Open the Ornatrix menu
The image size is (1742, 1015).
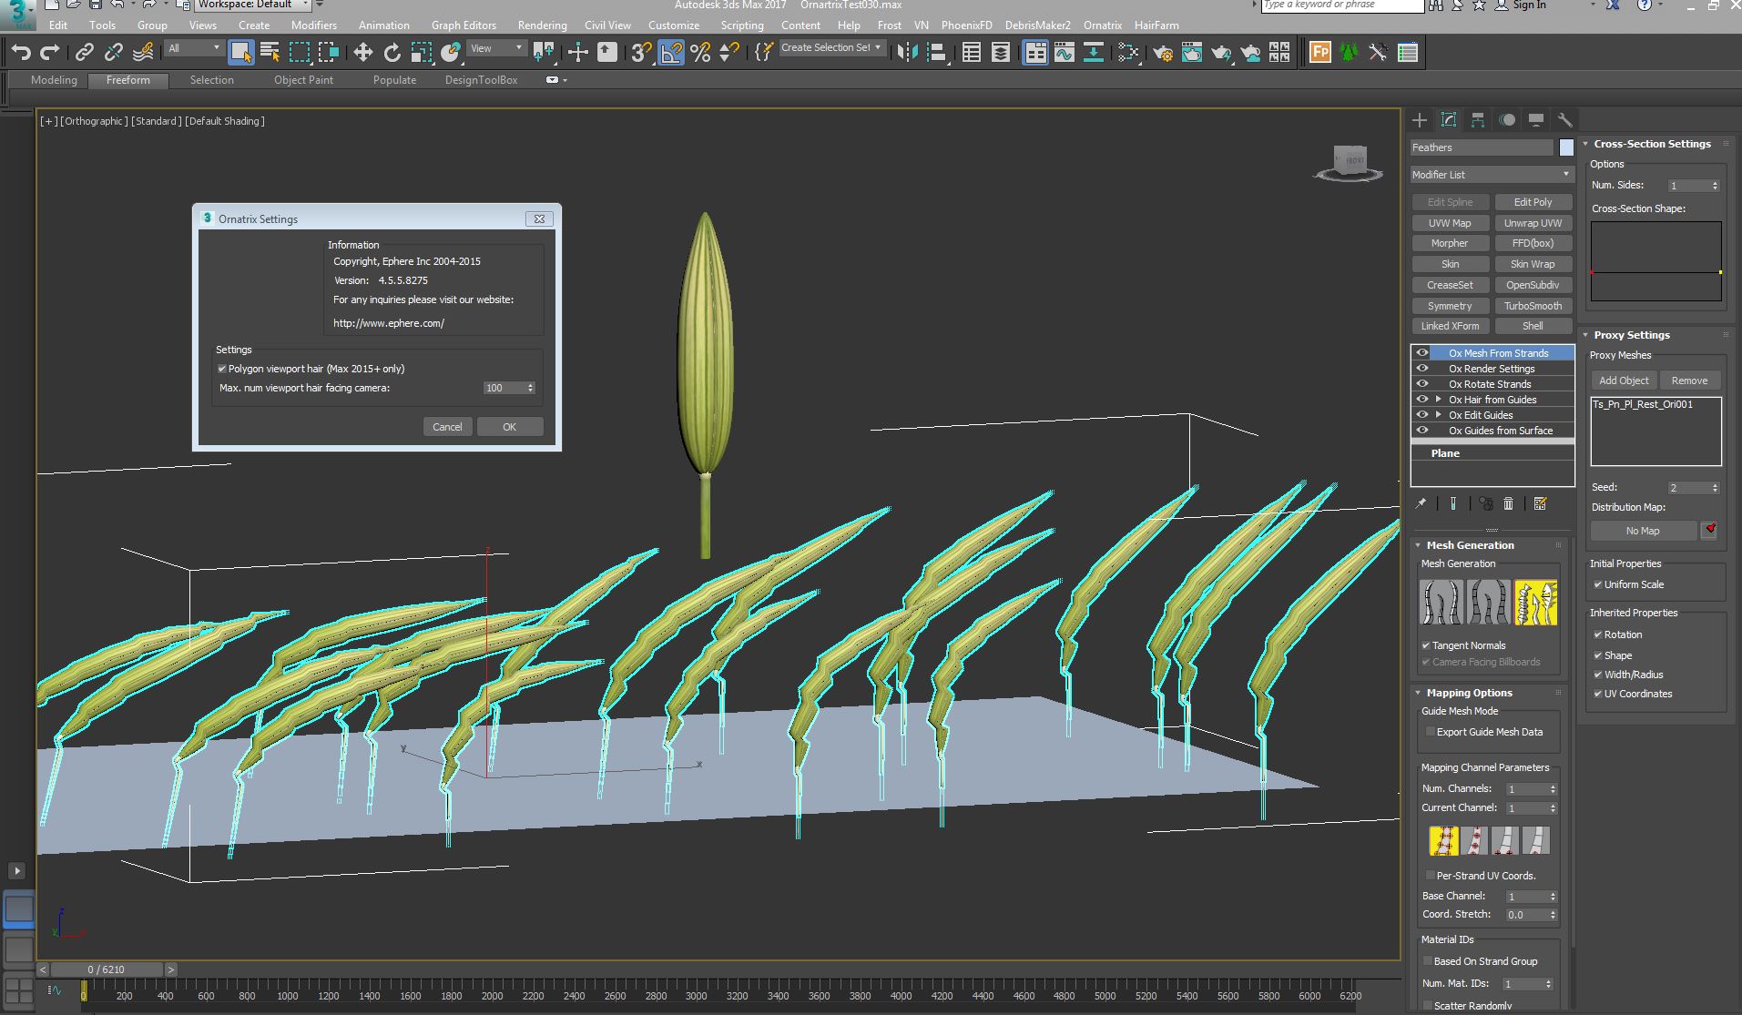tap(1102, 25)
